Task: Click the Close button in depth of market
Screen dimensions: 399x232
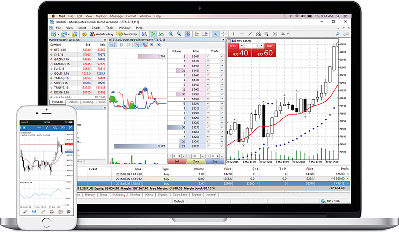Action: tap(196, 161)
